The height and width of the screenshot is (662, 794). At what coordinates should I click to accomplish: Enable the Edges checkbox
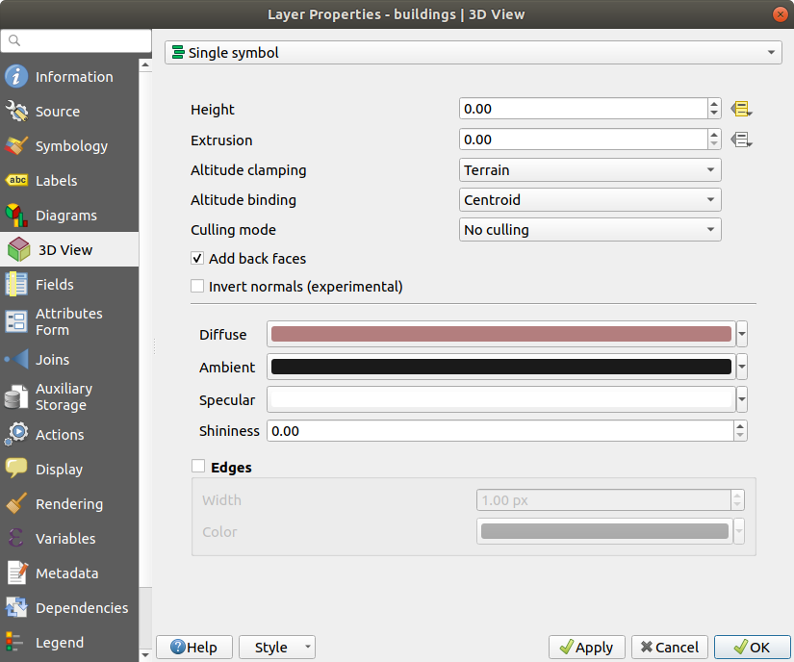click(x=198, y=466)
